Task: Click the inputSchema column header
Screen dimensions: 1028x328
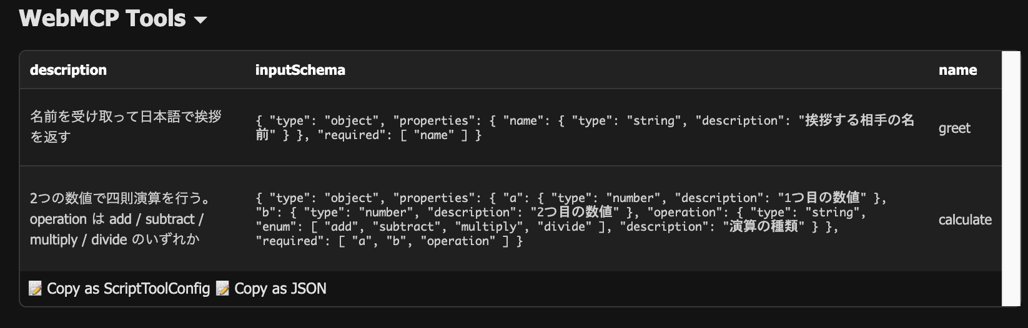Action: pos(300,70)
